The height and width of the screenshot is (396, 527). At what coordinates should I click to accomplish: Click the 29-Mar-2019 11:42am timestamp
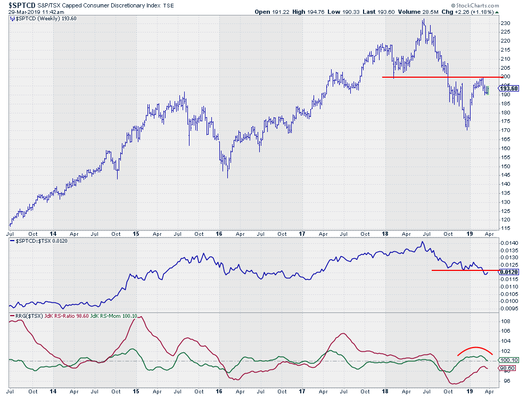click(x=36, y=12)
